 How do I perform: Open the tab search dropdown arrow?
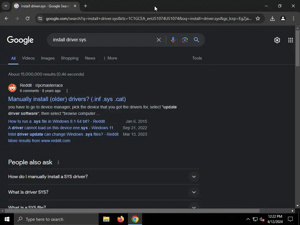pyautogui.click(x=6, y=6)
